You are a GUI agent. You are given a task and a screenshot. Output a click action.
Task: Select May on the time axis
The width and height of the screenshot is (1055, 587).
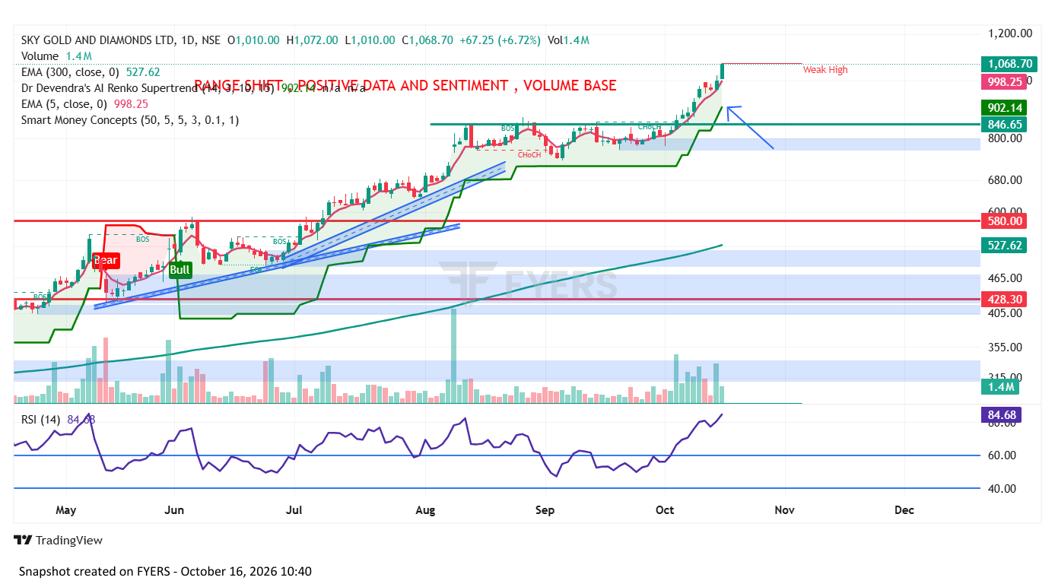click(x=66, y=510)
